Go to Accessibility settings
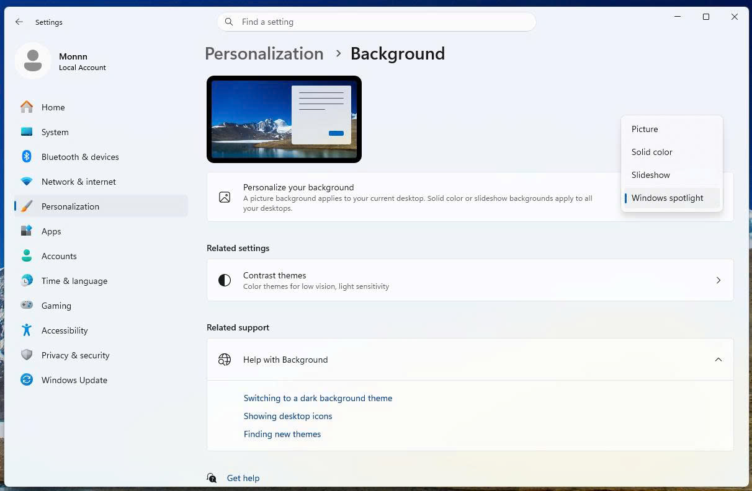The height and width of the screenshot is (491, 752). [x=101, y=330]
